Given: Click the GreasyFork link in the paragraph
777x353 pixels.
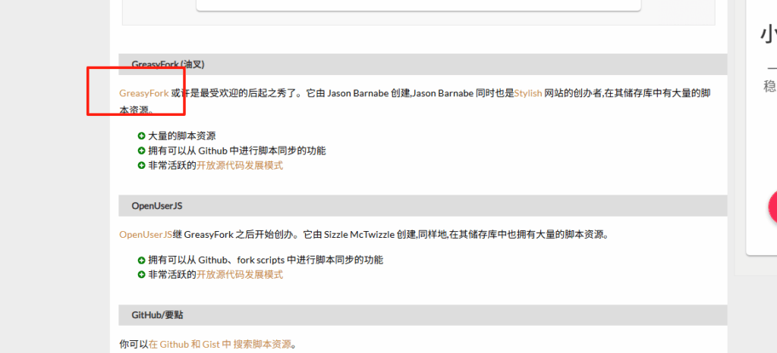Looking at the screenshot, I should pos(144,93).
